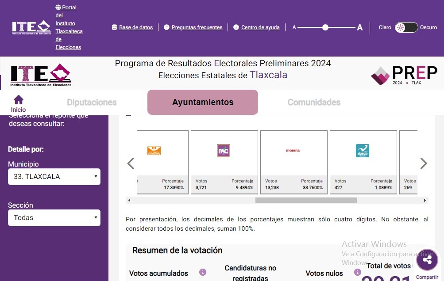Screen dimensions: 444x281
Task: Open the Base de datos link
Action: pyautogui.click(x=136, y=27)
